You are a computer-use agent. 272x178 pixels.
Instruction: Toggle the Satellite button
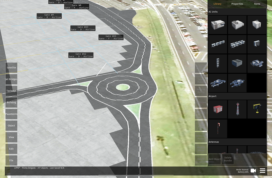point(11,67)
